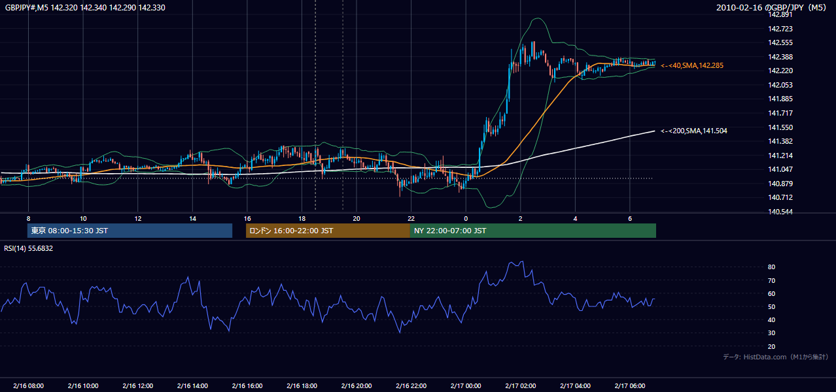This screenshot has height=392, width=836.
Task: Click the GBPJPY#,M5 OHLC header text
Action: coord(85,7)
